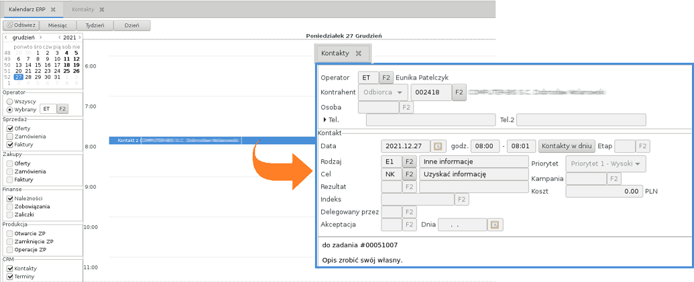Go to next year after 2021
Viewport: 694px width, 282px height.
pyautogui.click(x=79, y=38)
